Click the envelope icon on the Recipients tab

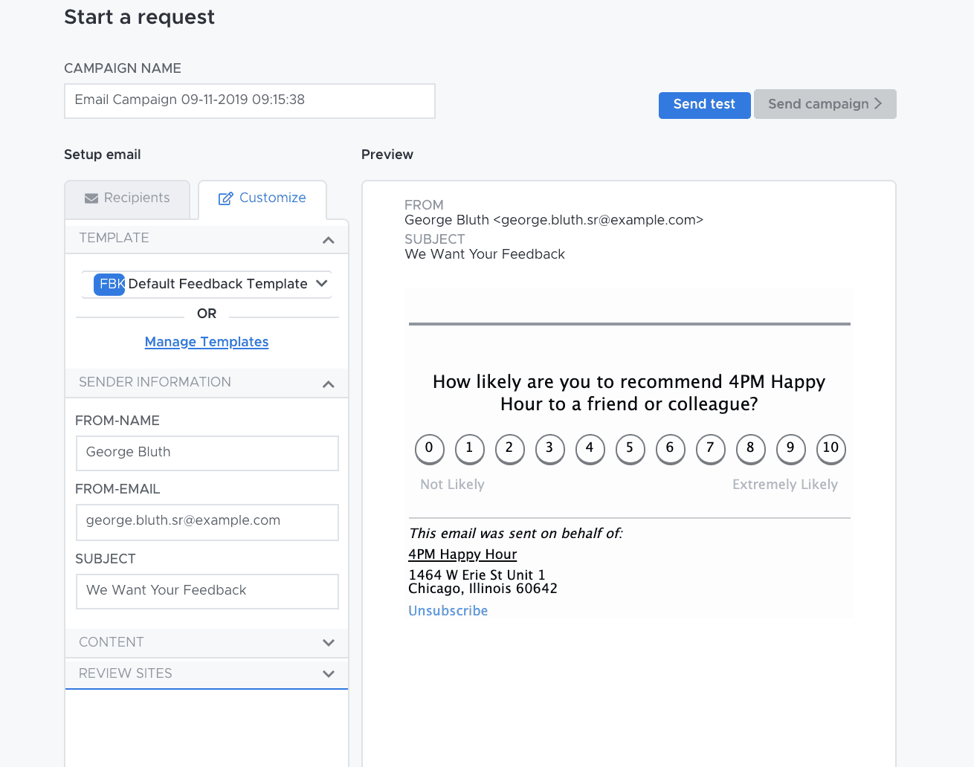(x=91, y=198)
